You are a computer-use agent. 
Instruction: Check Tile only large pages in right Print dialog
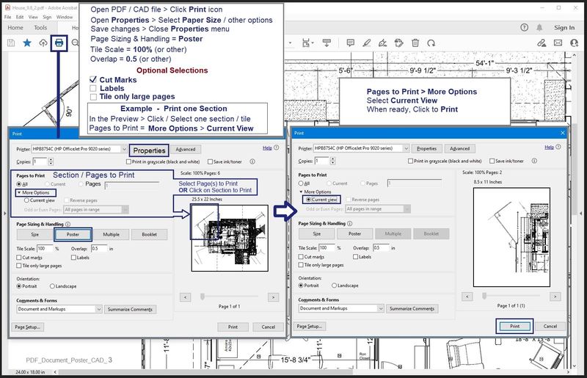click(x=301, y=265)
